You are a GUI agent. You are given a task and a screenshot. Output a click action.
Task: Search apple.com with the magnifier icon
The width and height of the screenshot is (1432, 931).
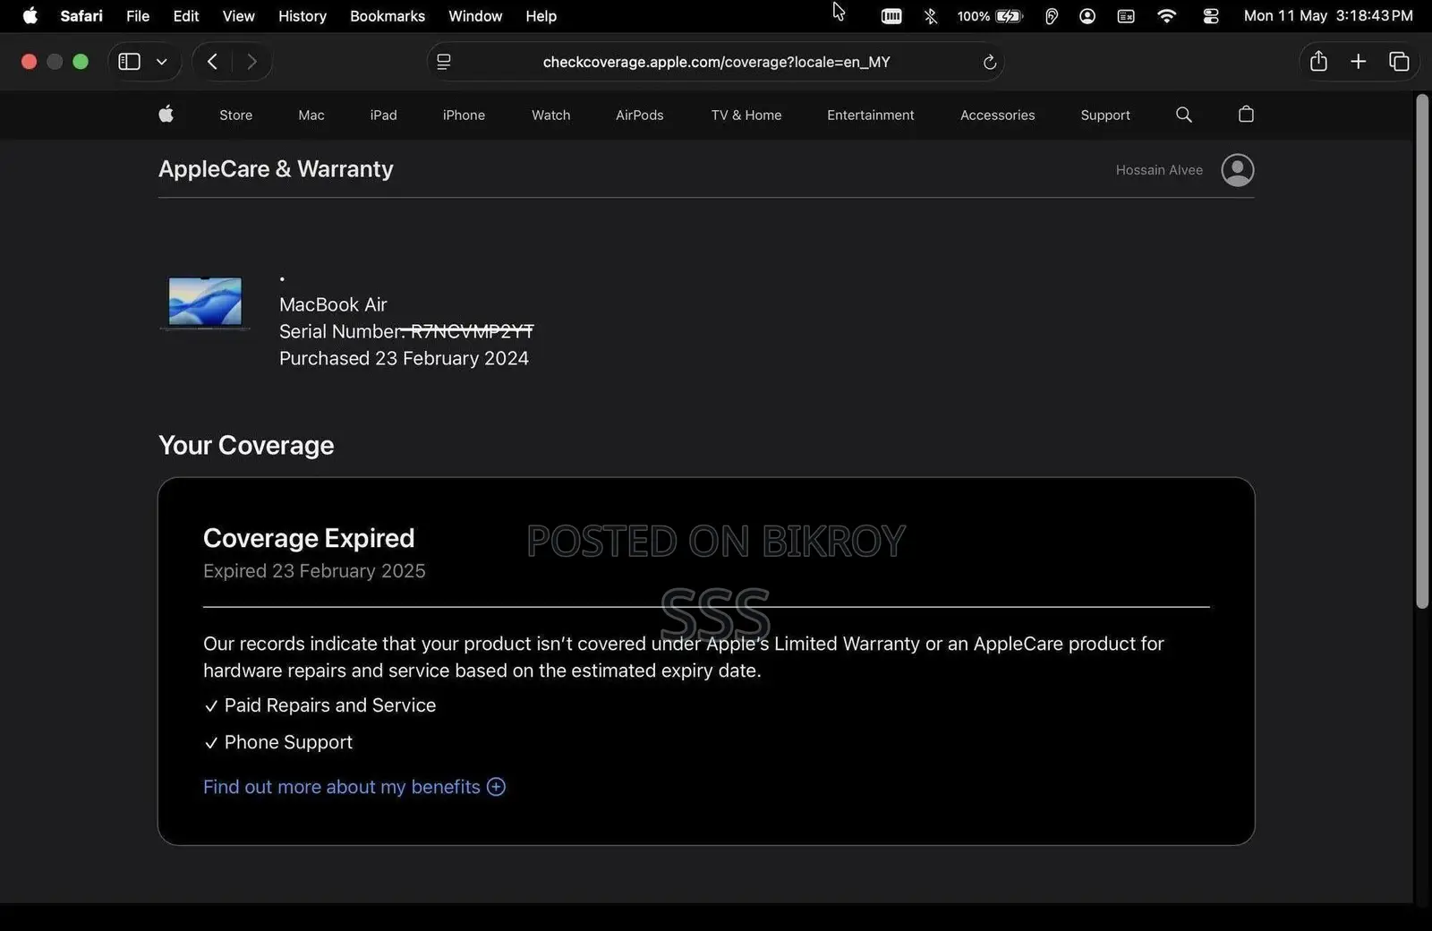pos(1184,115)
